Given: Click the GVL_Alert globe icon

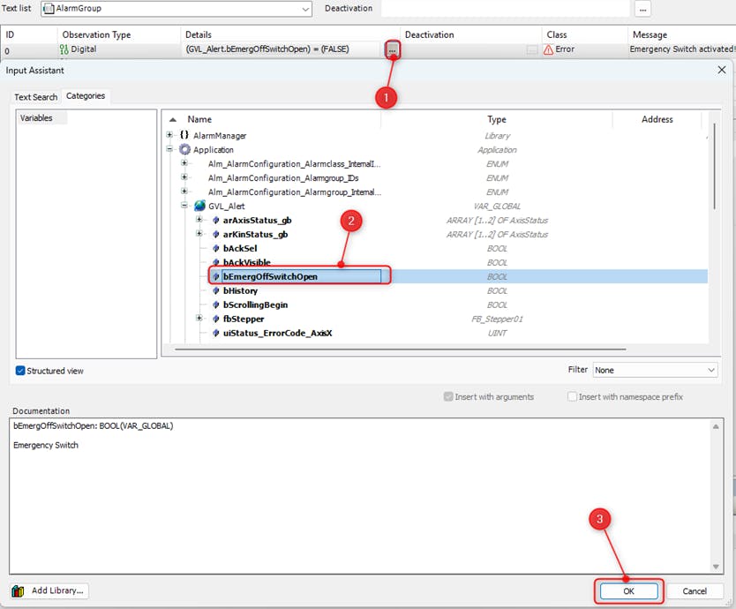Looking at the screenshot, I should 199,207.
